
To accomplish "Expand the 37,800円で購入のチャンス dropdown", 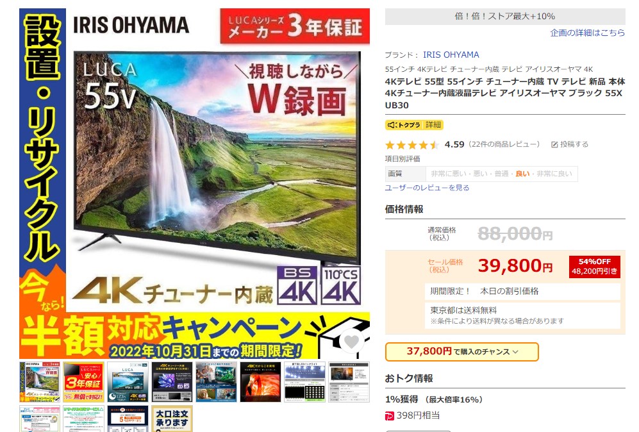I will click(461, 352).
